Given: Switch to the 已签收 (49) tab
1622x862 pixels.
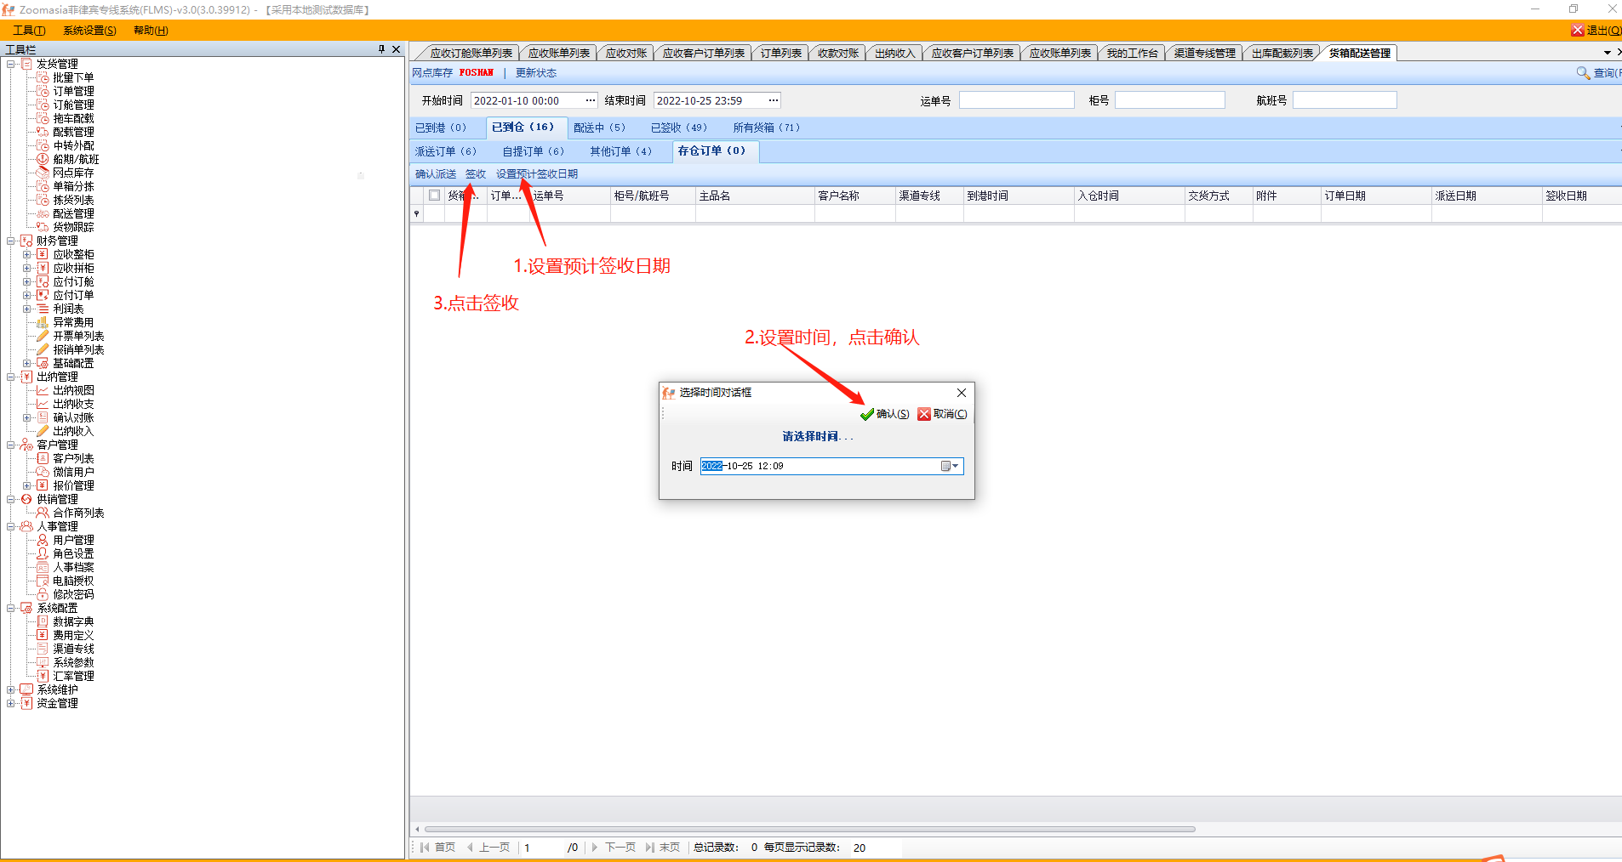Looking at the screenshot, I should pos(678,128).
